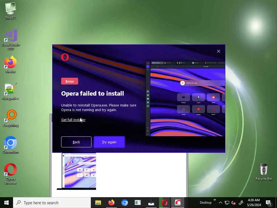Select the Firefox desktop shortcut
Image resolution: width=277 pixels, height=208 pixels.
coord(11,64)
